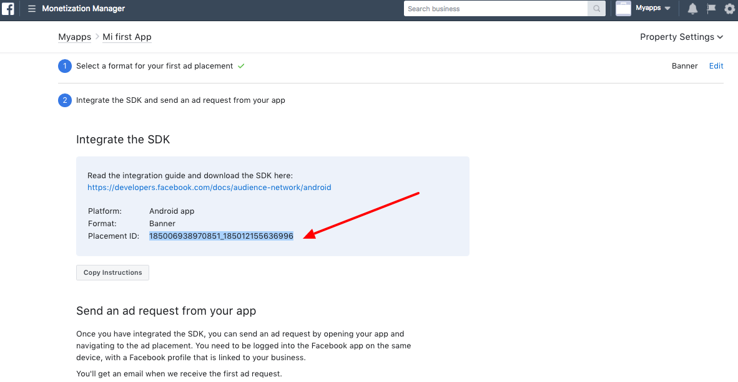Click the You'll get an email sentence
This screenshot has height=382, width=738.
tap(179, 374)
